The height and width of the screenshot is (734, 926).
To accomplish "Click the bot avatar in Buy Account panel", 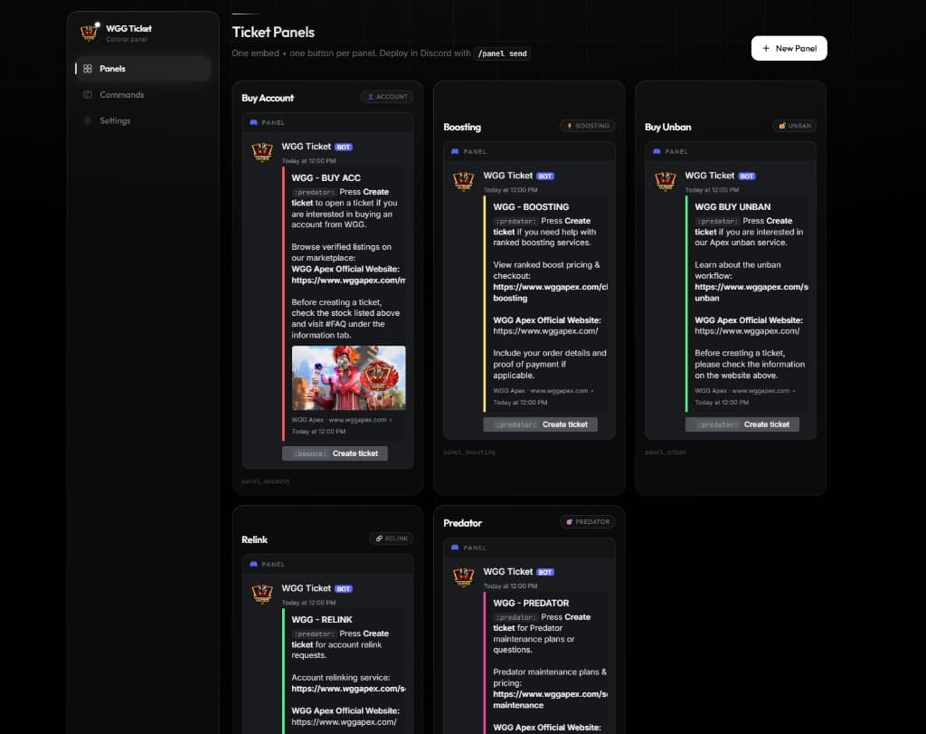I will pyautogui.click(x=262, y=152).
